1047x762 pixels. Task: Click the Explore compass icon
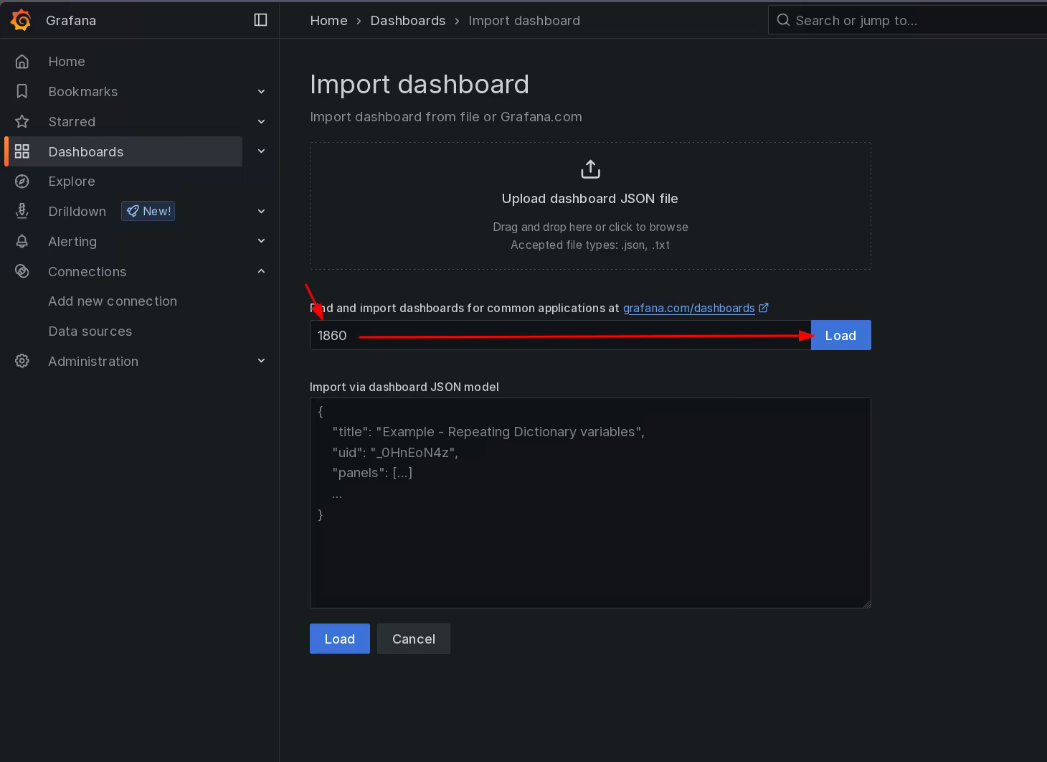pyautogui.click(x=22, y=182)
